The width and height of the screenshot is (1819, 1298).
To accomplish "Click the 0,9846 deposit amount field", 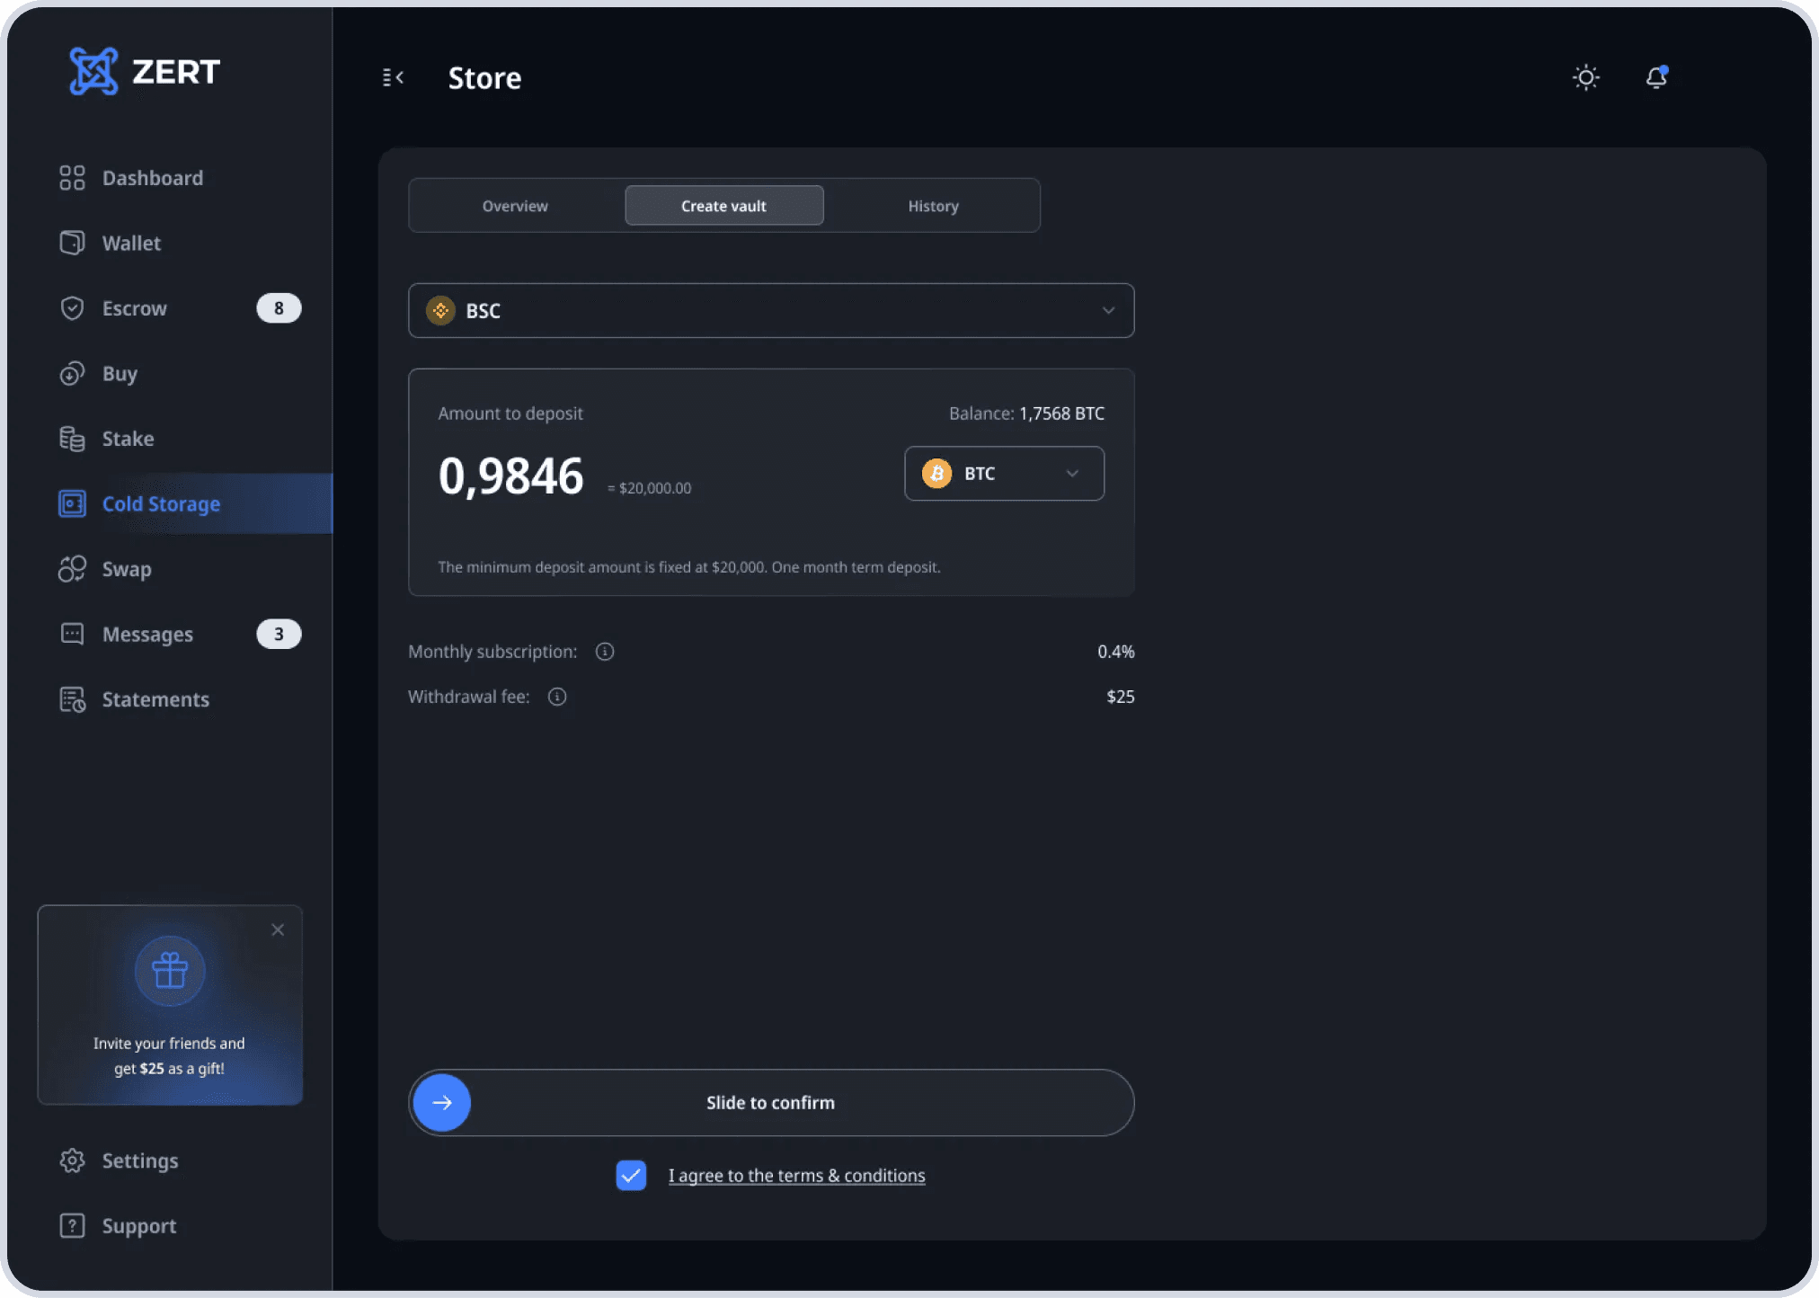I will point(510,476).
